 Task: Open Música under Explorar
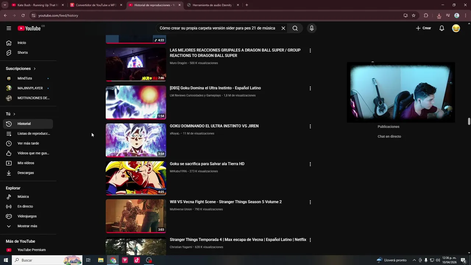(28, 197)
